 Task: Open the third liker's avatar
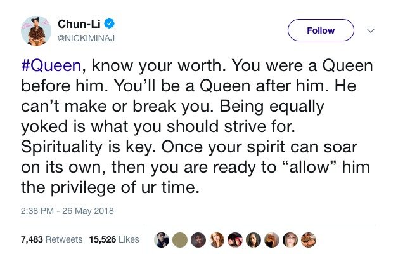197,239
